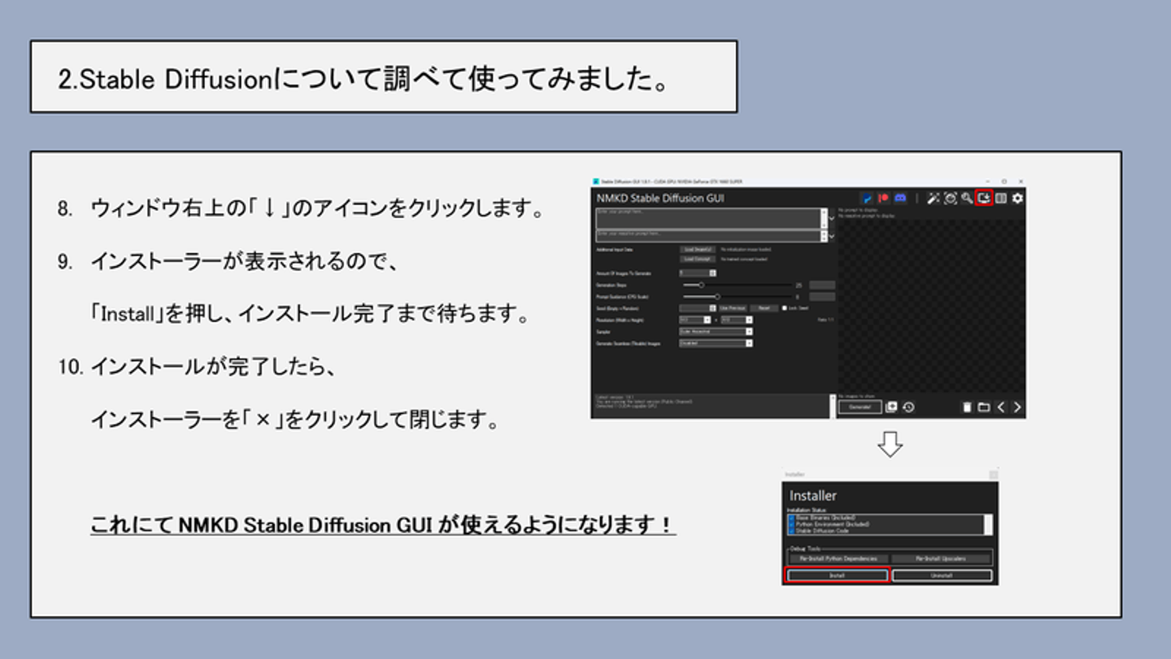
Task: Open settings with the gear icon
Action: pyautogui.click(x=1017, y=198)
